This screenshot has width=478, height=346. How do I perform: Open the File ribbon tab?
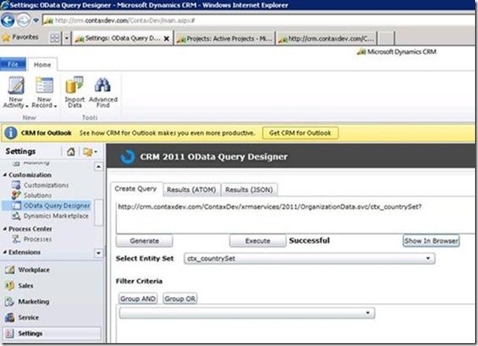(x=13, y=65)
